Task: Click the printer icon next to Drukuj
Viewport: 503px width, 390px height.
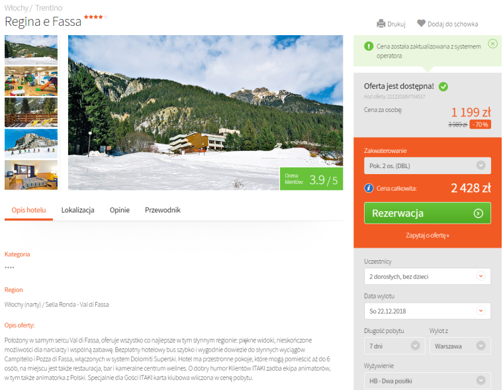Action: pyautogui.click(x=381, y=24)
